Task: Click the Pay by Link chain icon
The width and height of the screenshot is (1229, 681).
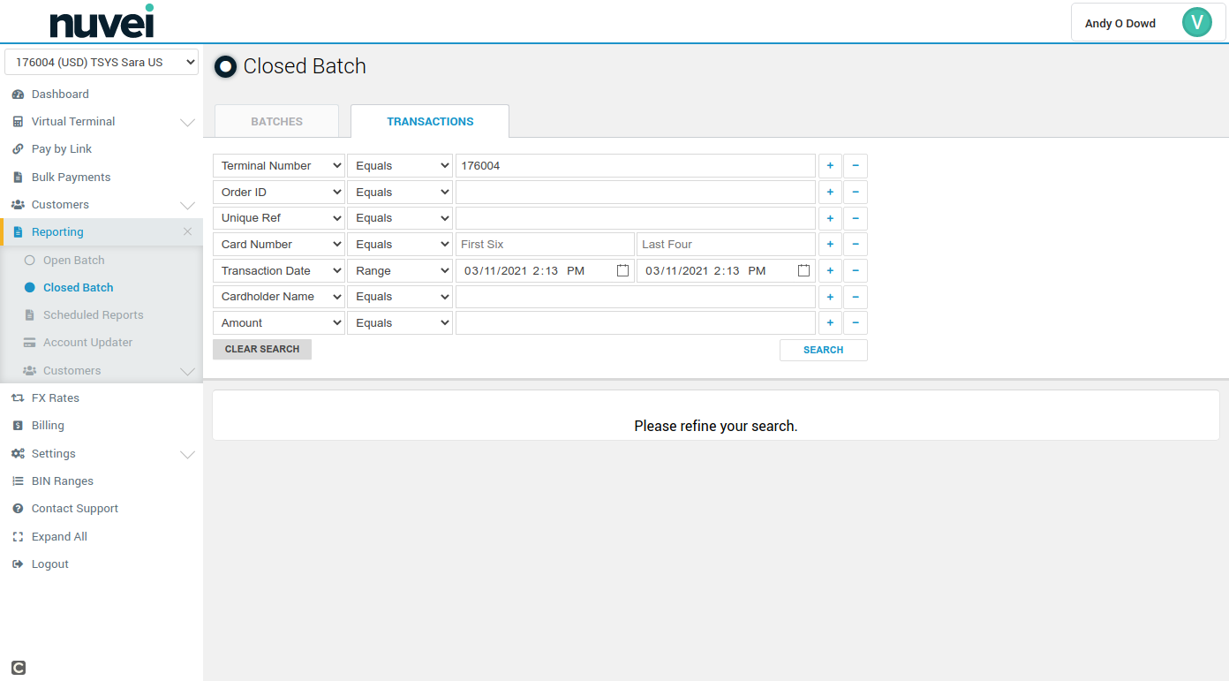Action: 18,149
